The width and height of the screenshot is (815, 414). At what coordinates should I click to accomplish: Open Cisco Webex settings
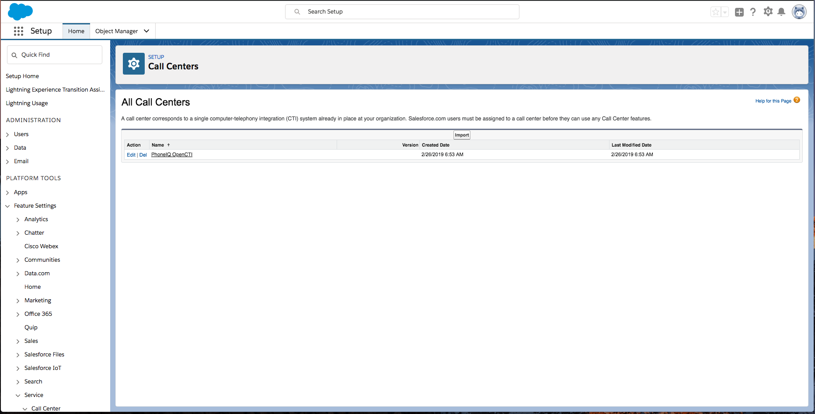[x=41, y=246]
